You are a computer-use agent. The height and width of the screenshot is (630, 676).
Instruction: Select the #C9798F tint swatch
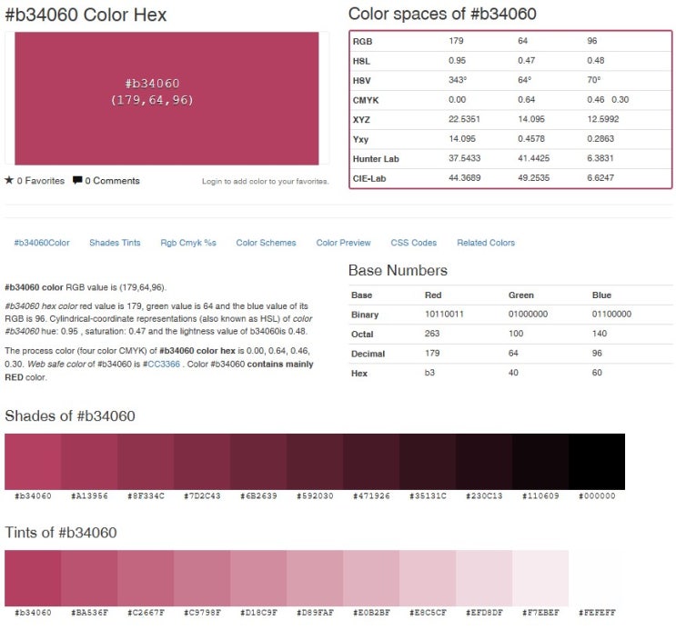click(x=202, y=578)
